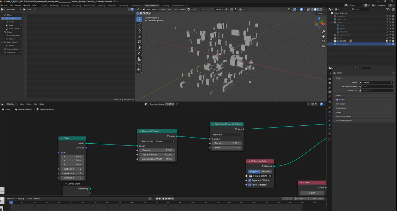Screen dimensions: 397x211
Task: Remove Float Building from Collection Info node
Action: tap(270, 176)
